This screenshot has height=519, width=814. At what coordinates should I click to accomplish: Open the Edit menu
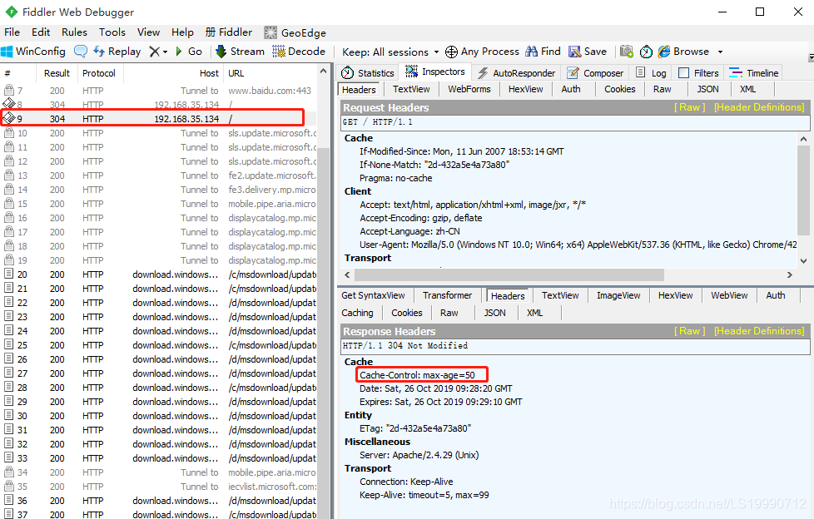click(x=41, y=32)
